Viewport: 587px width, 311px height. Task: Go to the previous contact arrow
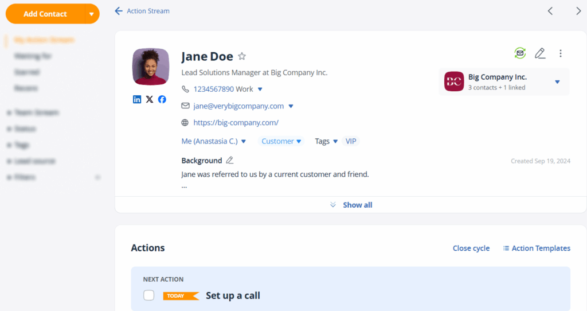(x=550, y=11)
